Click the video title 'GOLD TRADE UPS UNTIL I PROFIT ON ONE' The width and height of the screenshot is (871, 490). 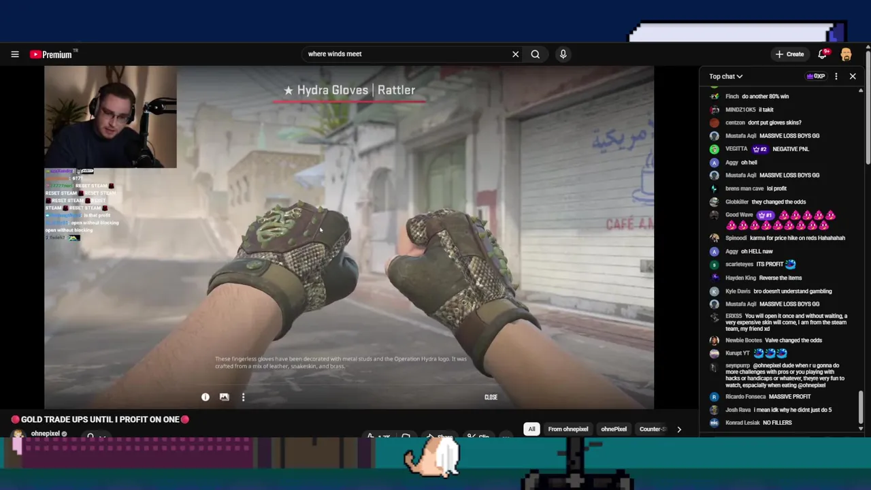[x=100, y=420]
